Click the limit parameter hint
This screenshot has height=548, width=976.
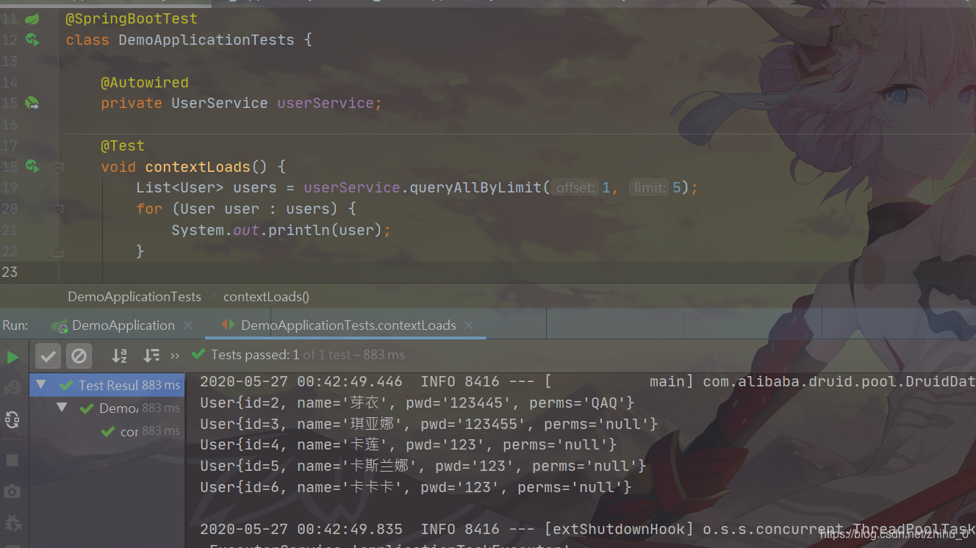point(650,188)
